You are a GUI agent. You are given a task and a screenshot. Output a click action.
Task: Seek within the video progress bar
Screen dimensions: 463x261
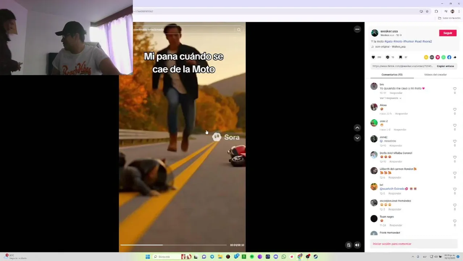click(174, 245)
